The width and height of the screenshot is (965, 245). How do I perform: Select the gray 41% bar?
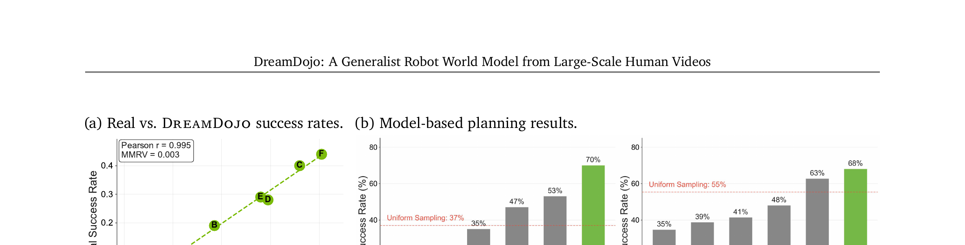pos(741,231)
